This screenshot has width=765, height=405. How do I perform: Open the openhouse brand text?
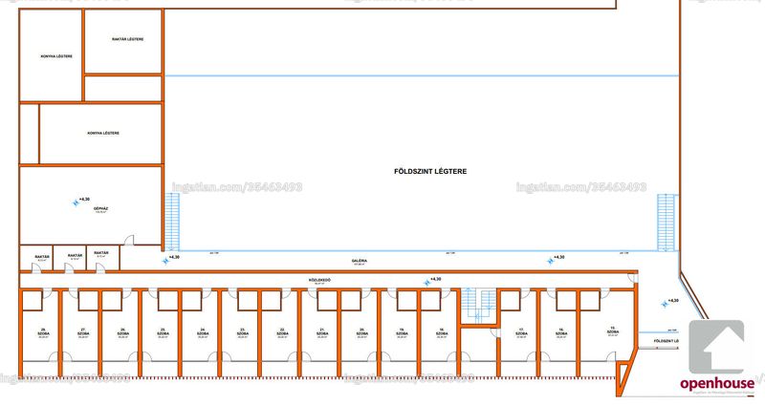pyautogui.click(x=716, y=384)
